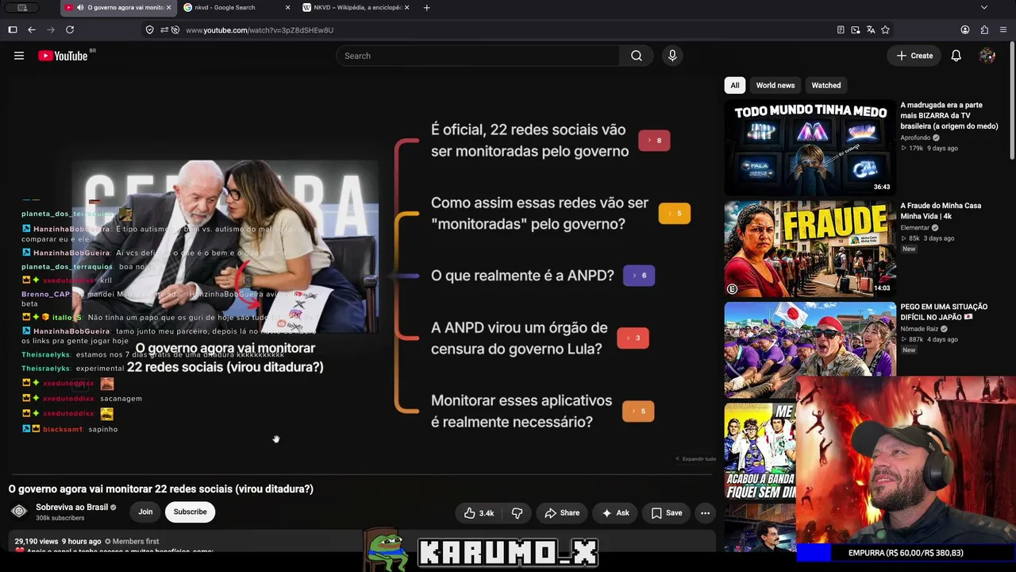The image size is (1016, 572).
Task: Dislike this video
Action: coord(517,513)
